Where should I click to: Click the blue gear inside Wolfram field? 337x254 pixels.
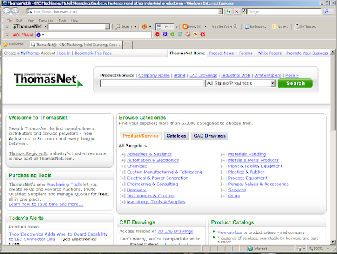point(39,35)
